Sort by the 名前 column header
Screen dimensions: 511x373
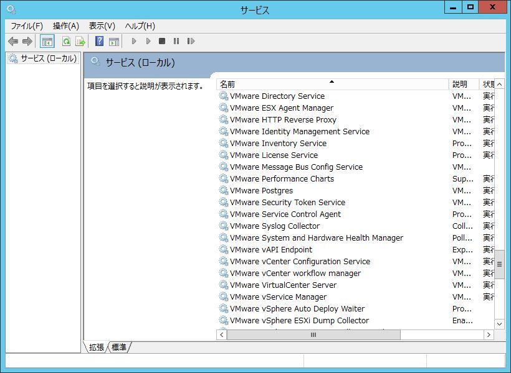[332, 84]
